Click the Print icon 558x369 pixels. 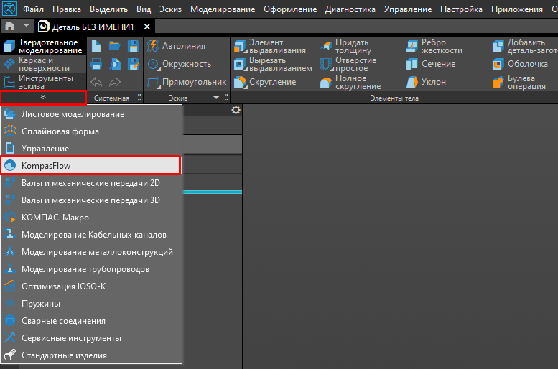pyautogui.click(x=96, y=64)
